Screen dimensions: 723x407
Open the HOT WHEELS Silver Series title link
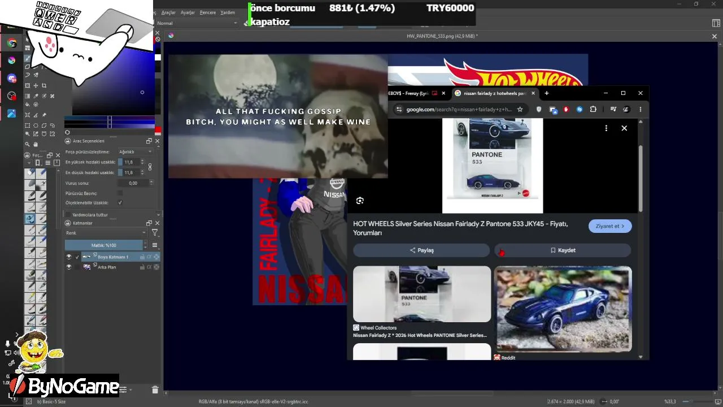460,228
